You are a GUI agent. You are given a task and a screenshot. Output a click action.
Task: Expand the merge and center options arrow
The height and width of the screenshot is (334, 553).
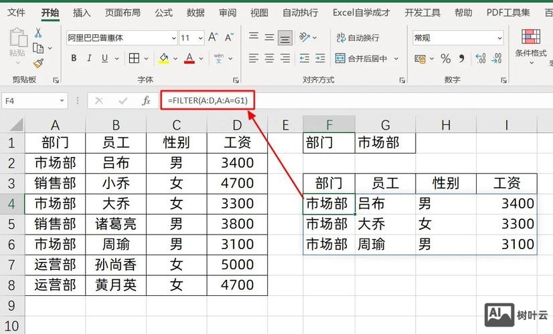click(x=396, y=58)
